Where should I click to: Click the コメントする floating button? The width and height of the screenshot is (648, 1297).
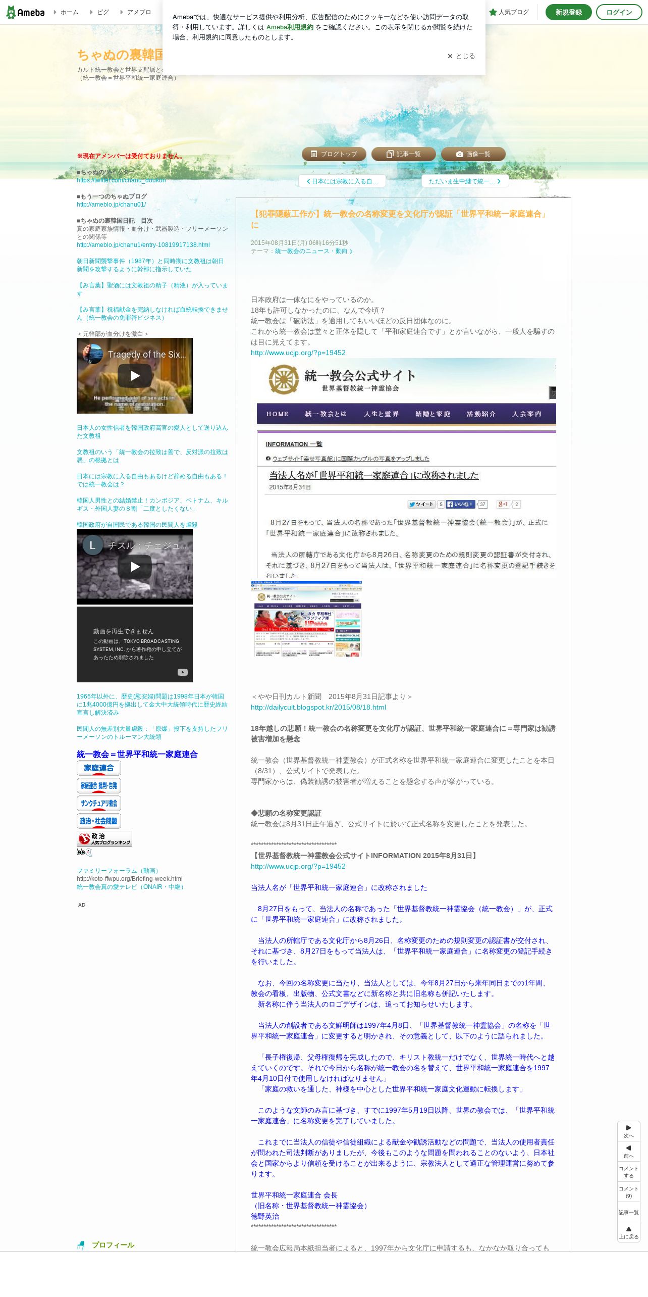[629, 1172]
